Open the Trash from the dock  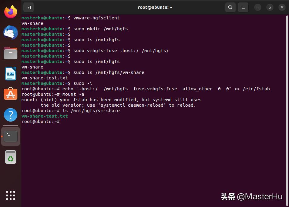click(x=11, y=157)
